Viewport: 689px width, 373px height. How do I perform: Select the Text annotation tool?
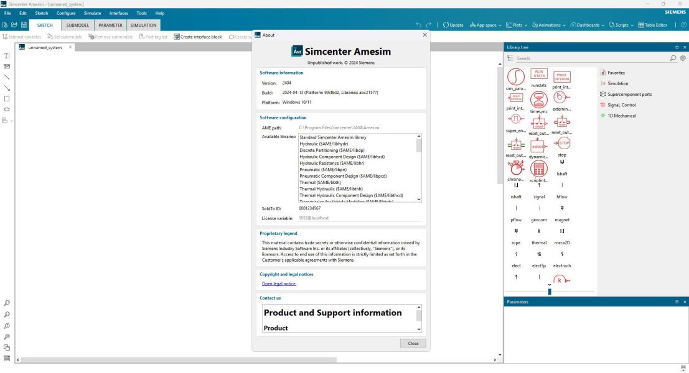tap(7, 55)
